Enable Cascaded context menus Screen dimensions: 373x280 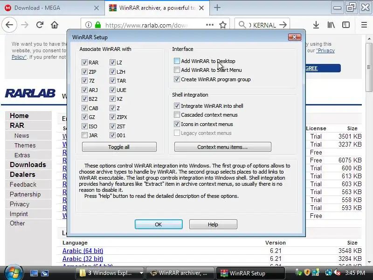point(177,115)
